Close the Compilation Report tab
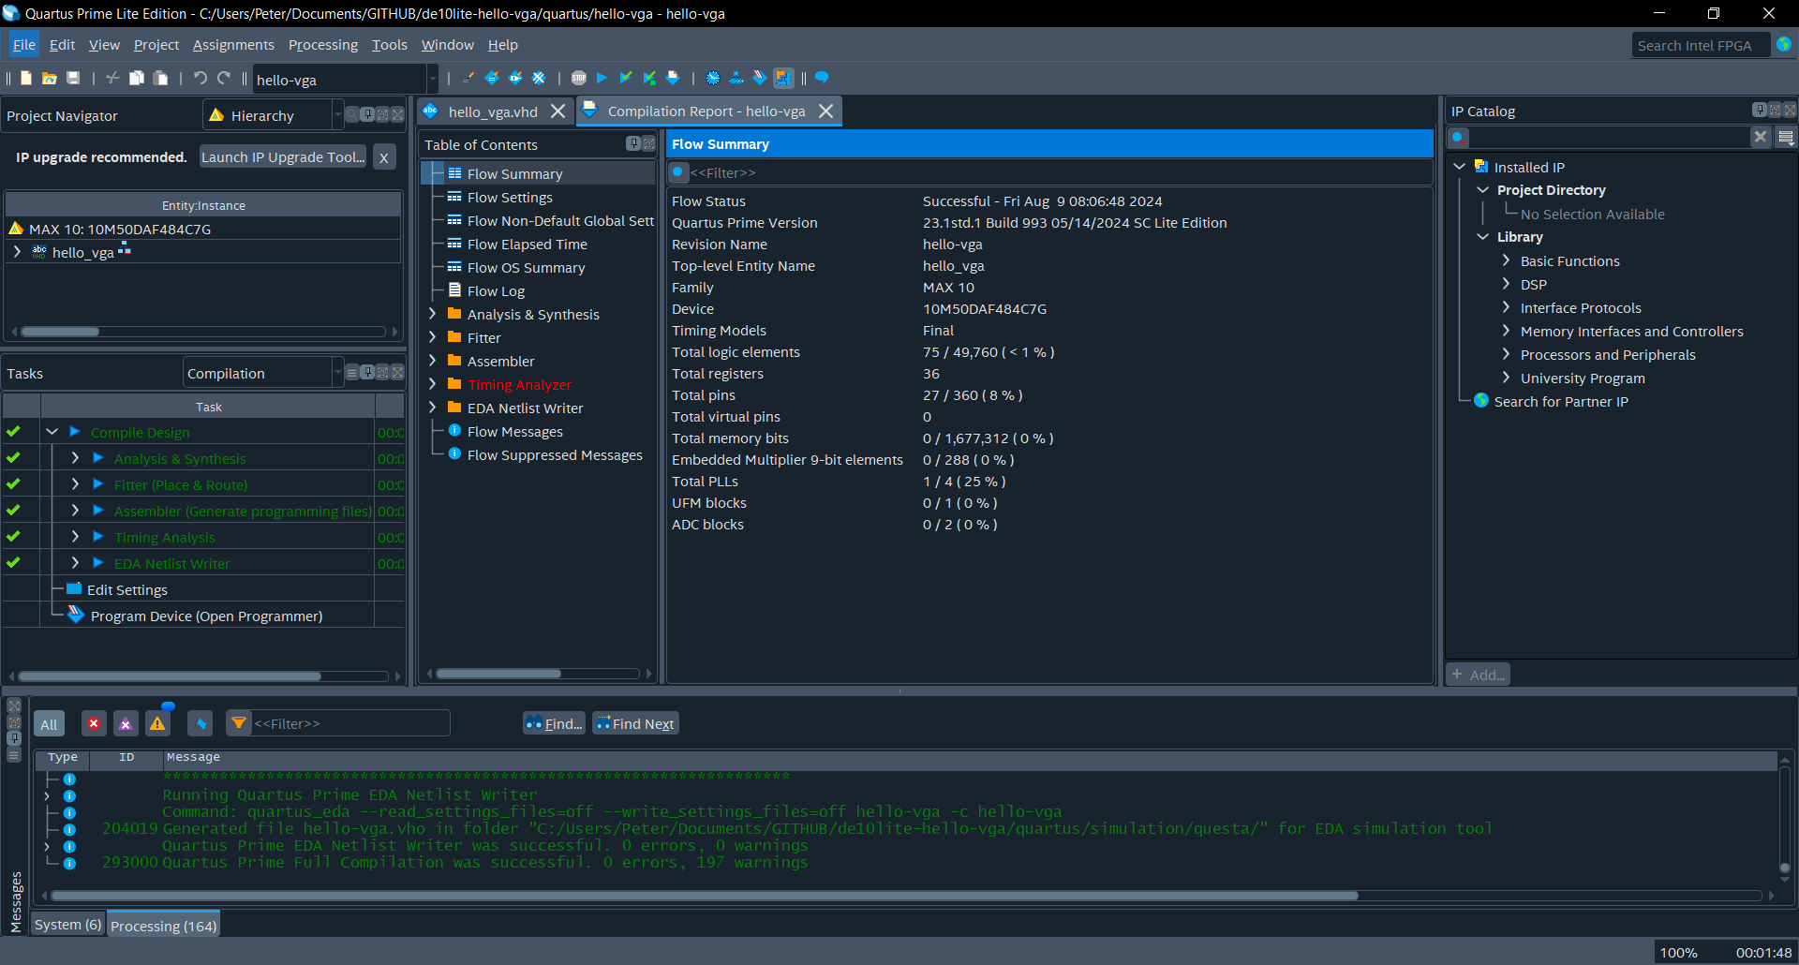 click(825, 111)
